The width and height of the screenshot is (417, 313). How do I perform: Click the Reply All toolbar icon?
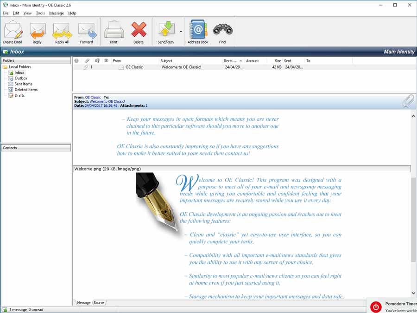point(62,32)
